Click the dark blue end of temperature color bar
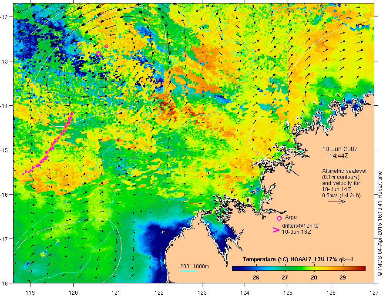 [x=236, y=269]
